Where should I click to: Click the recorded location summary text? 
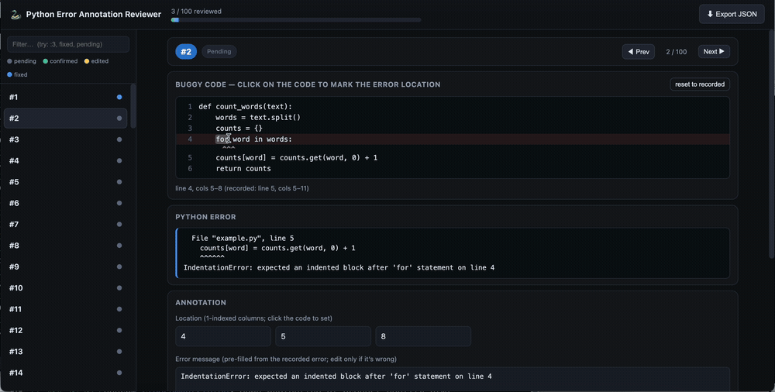(242, 188)
